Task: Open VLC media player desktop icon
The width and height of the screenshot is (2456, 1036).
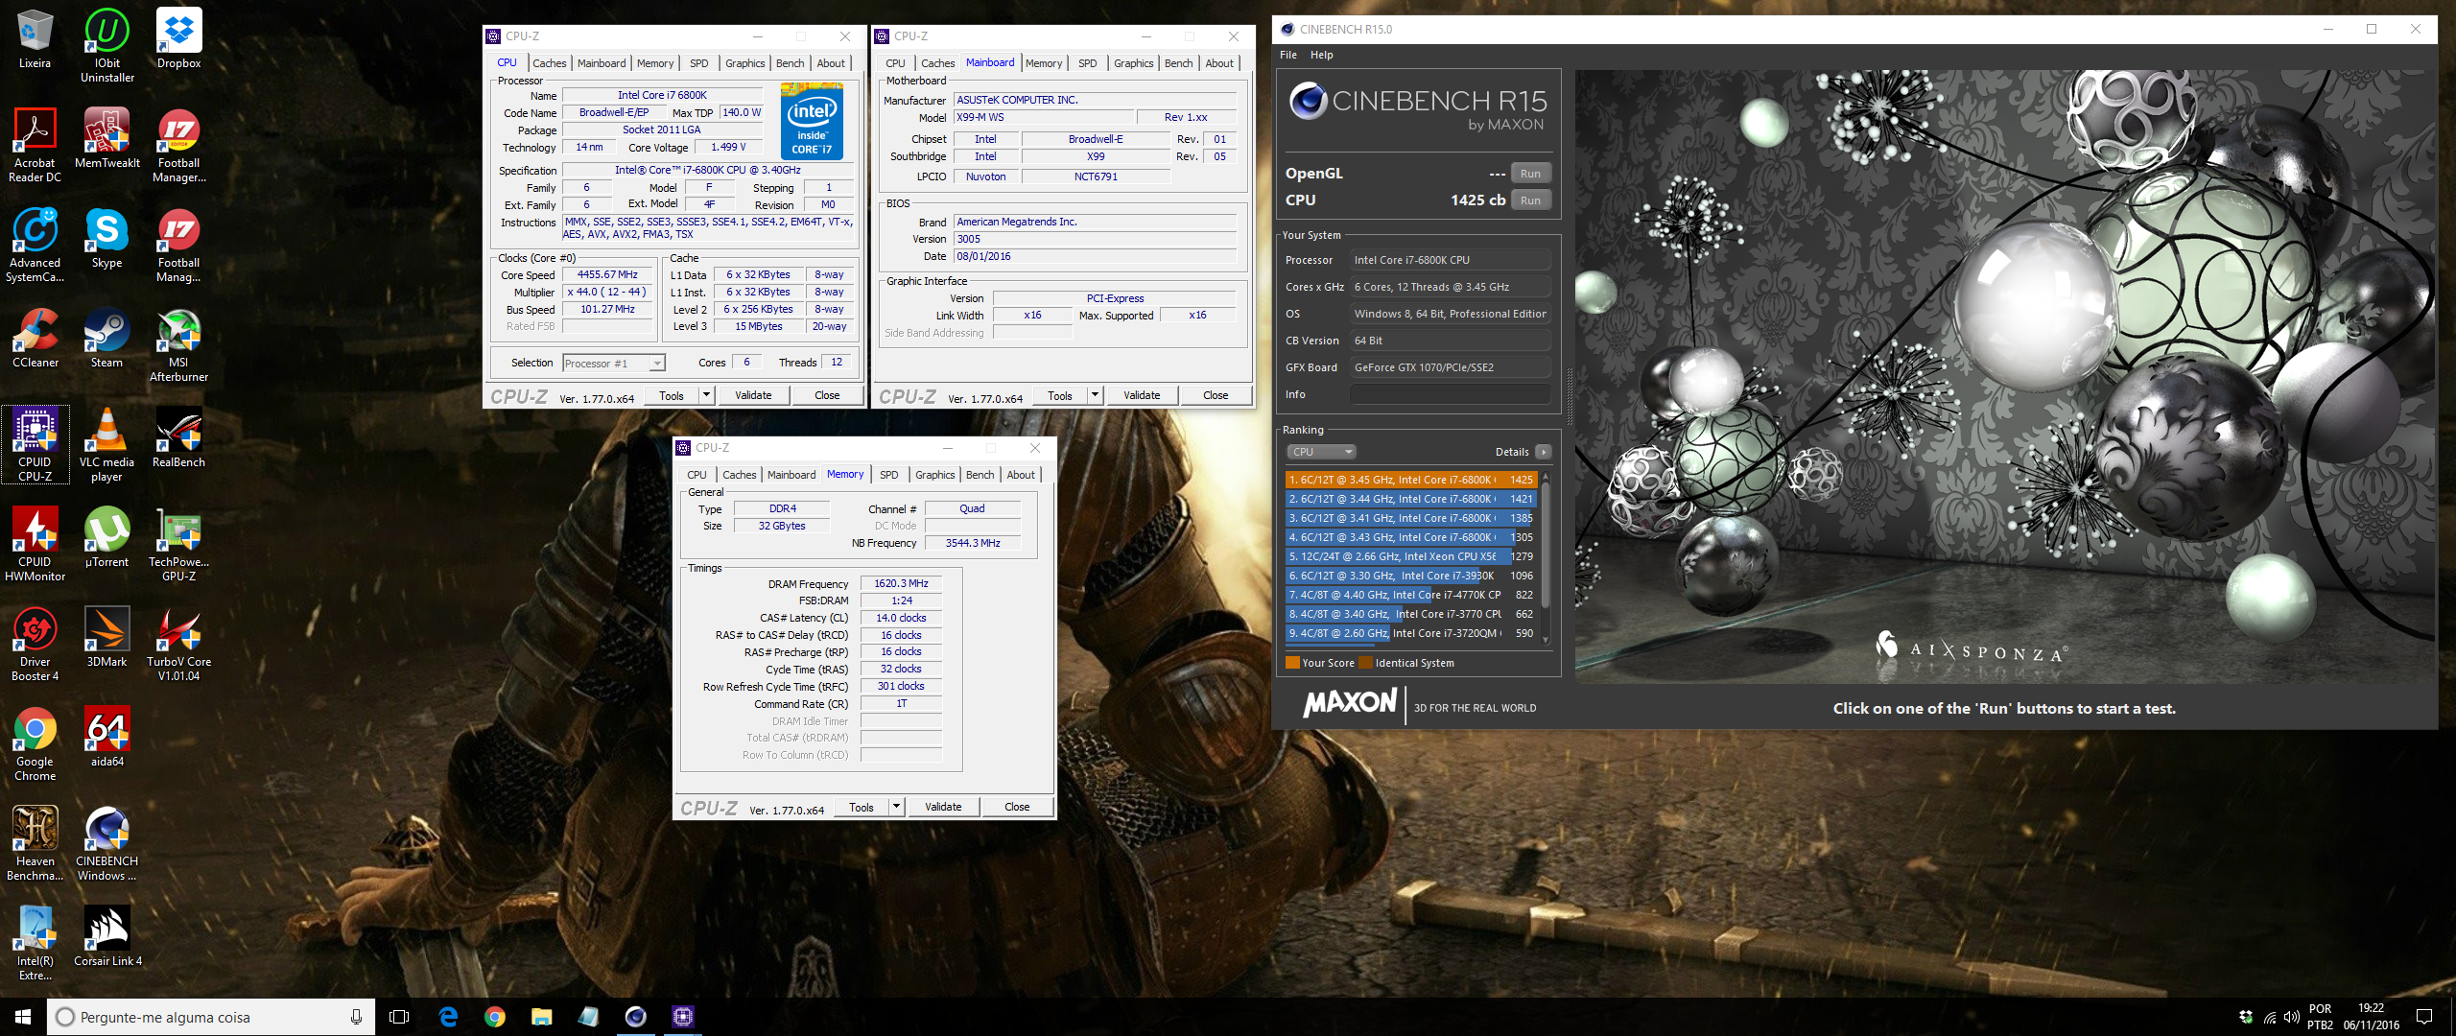Action: coord(106,444)
